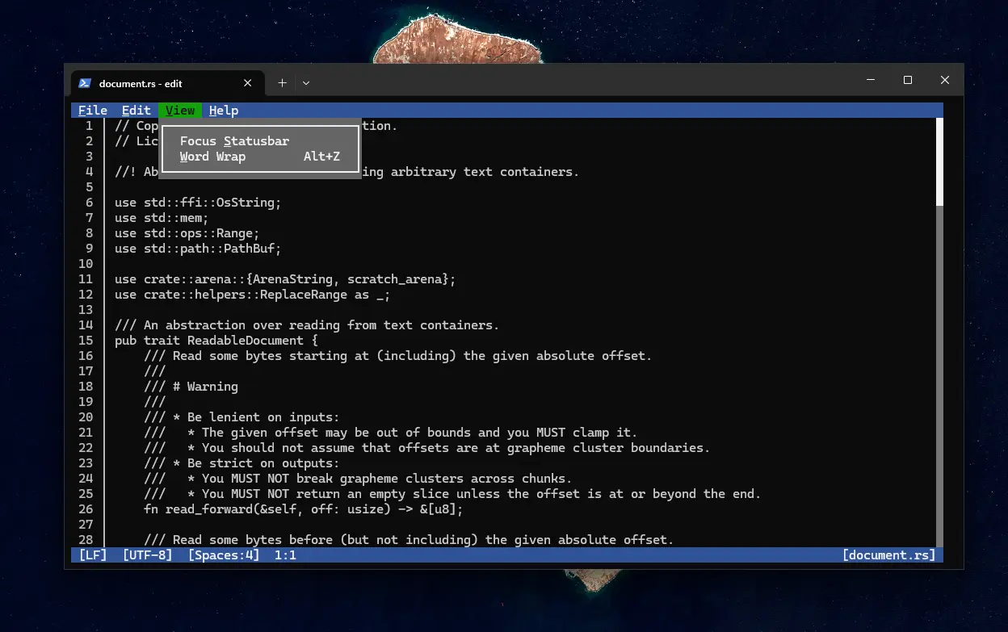Click the 1:1 cursor position indicator
The width and height of the screenshot is (1008, 632).
point(285,555)
